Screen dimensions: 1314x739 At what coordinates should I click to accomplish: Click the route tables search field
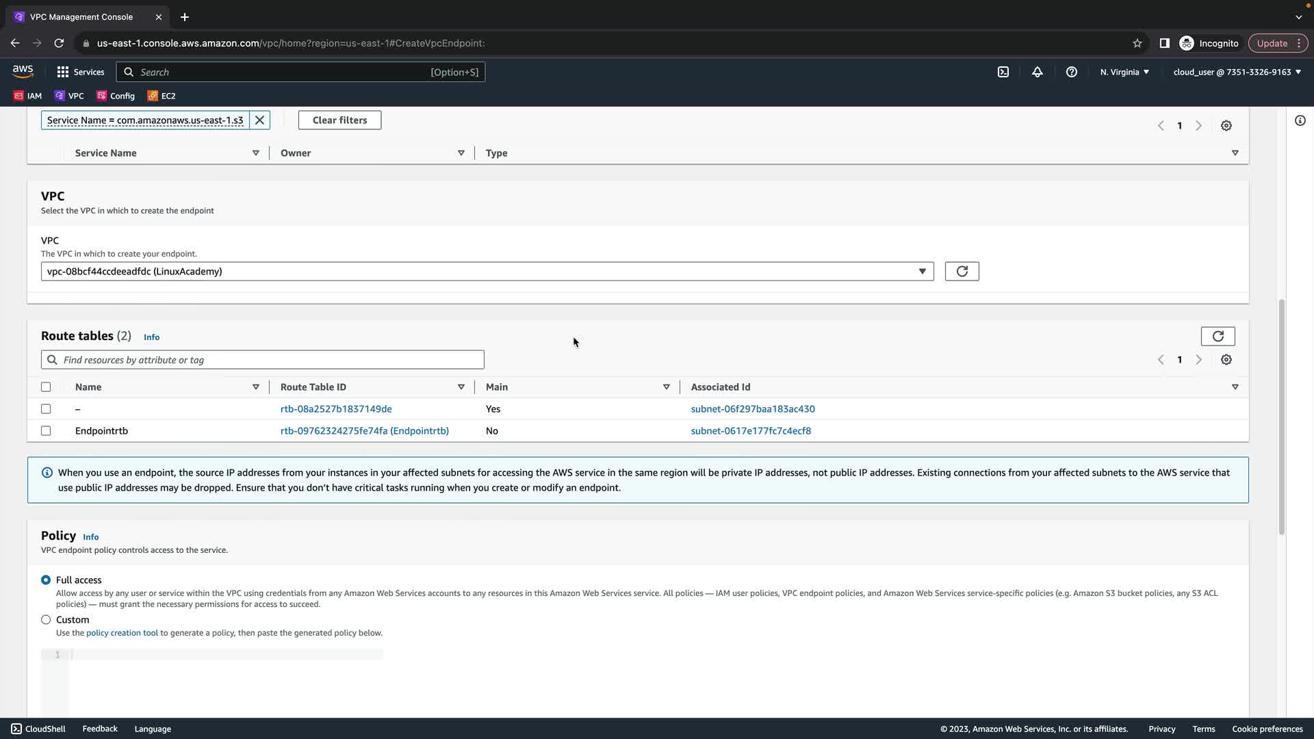point(263,360)
